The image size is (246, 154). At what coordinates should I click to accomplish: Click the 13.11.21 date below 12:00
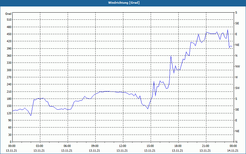coord(122,151)
